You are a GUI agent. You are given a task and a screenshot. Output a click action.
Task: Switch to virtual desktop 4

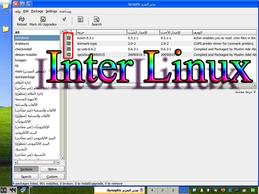coord(152,190)
